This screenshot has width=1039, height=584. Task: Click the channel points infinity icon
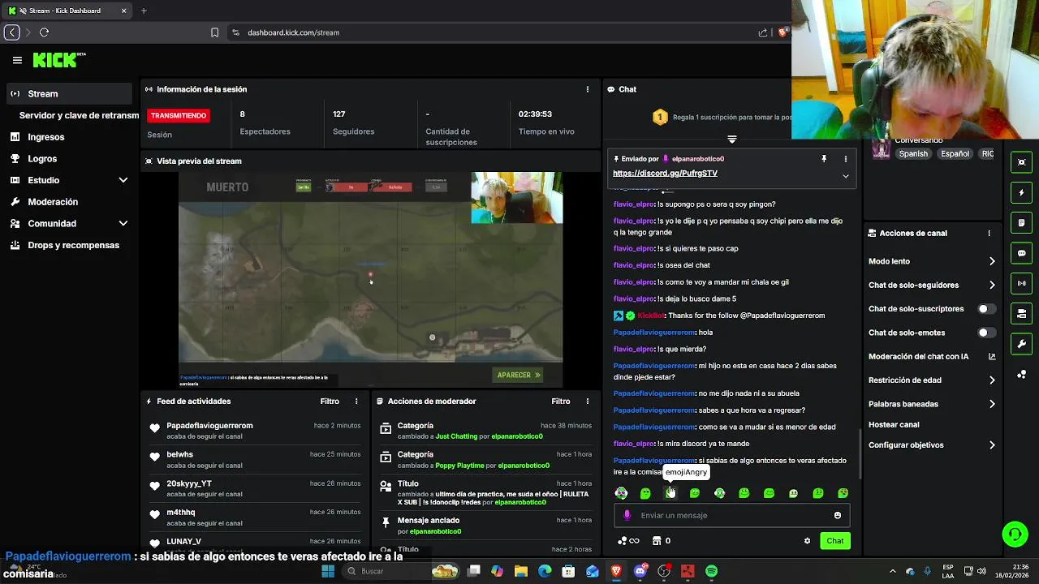[x=628, y=541]
